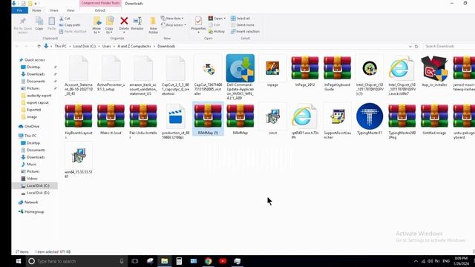Select the InPage_2012 archive file
Viewport: 475px width, 267px height.
[x=305, y=71]
